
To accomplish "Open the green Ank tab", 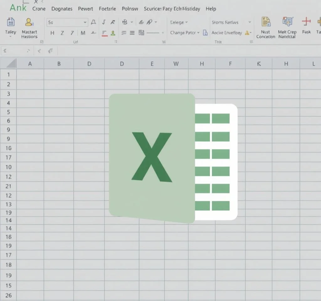I will [x=18, y=8].
